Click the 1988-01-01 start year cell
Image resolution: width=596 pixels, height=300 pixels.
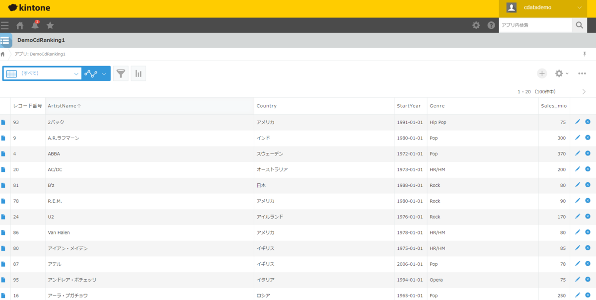tap(410, 185)
